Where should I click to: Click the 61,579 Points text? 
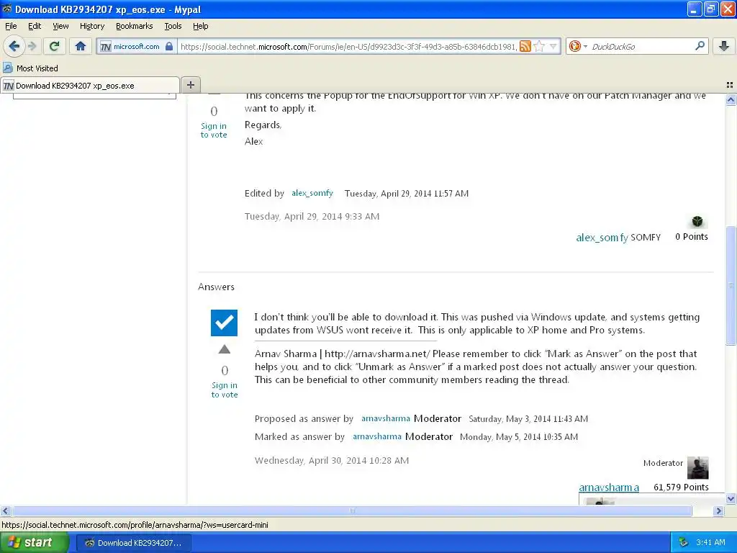pyautogui.click(x=681, y=487)
